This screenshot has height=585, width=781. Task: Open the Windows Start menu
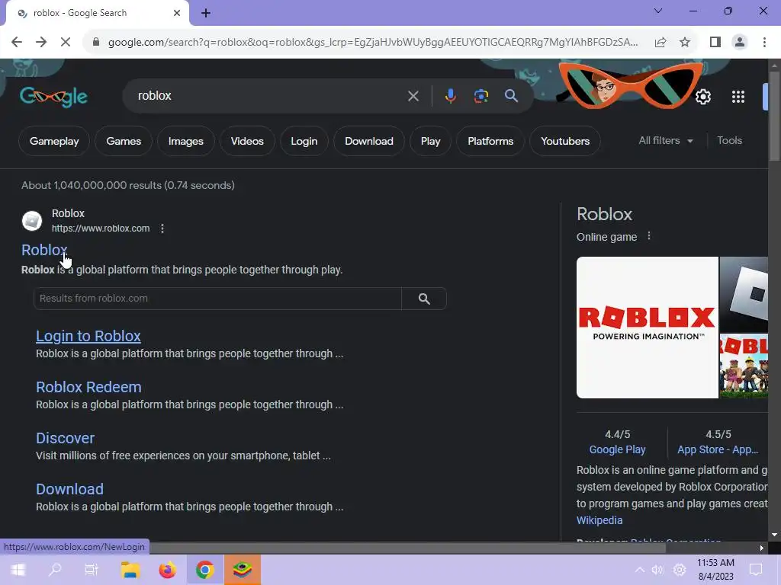18,570
